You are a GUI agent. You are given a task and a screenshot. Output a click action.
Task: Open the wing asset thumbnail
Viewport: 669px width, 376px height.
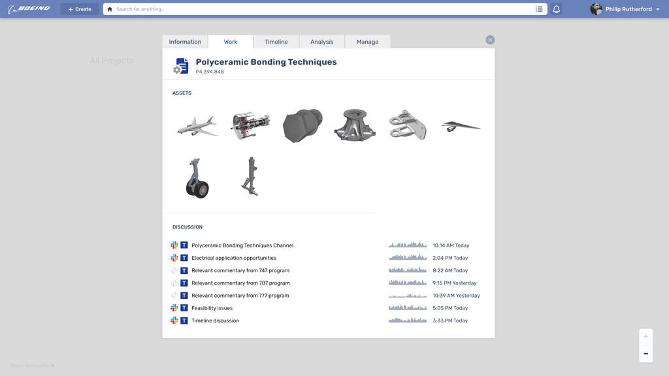(461, 126)
